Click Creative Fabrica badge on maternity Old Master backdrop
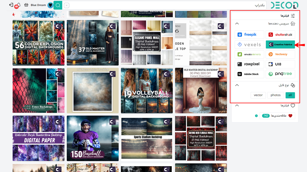307x172 pixels. pyautogui.click(x=221, y=74)
